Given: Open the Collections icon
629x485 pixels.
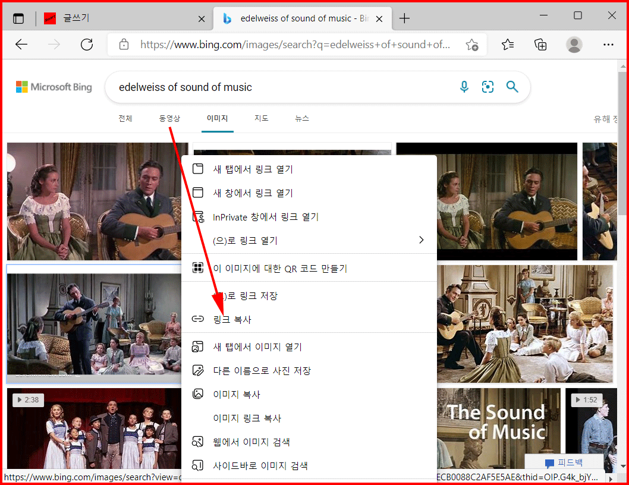Looking at the screenshot, I should (540, 45).
